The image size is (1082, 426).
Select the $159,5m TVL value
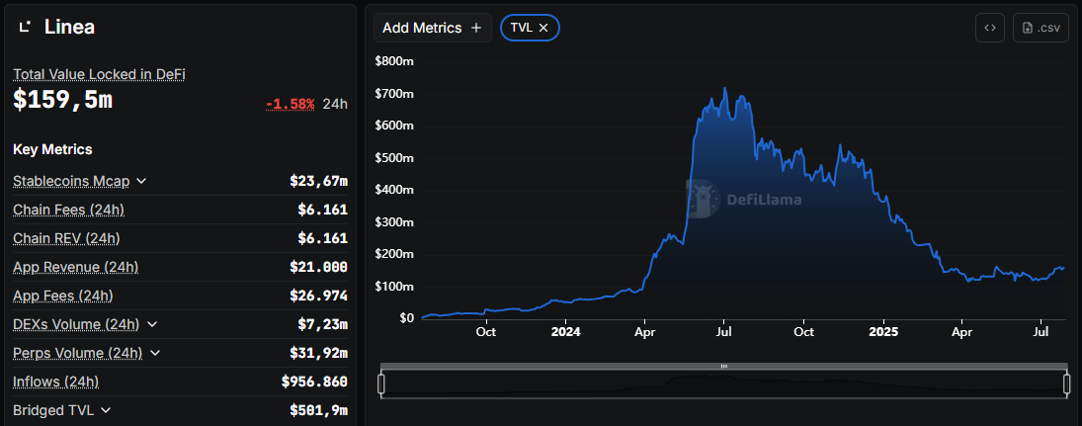coord(63,100)
